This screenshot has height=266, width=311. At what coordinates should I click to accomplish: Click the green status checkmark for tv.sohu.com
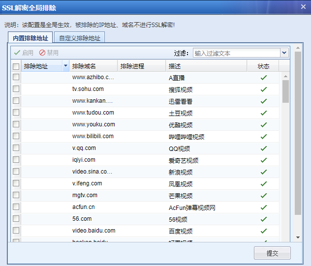click(263, 89)
